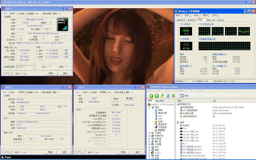Open 報告(R) menu in EVEREST
This screenshot has width=256, height=160.
point(169,91)
